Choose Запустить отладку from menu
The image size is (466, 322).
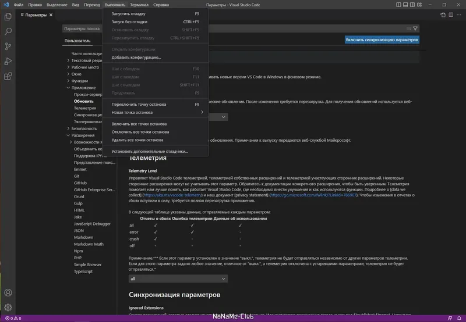coord(155,13)
